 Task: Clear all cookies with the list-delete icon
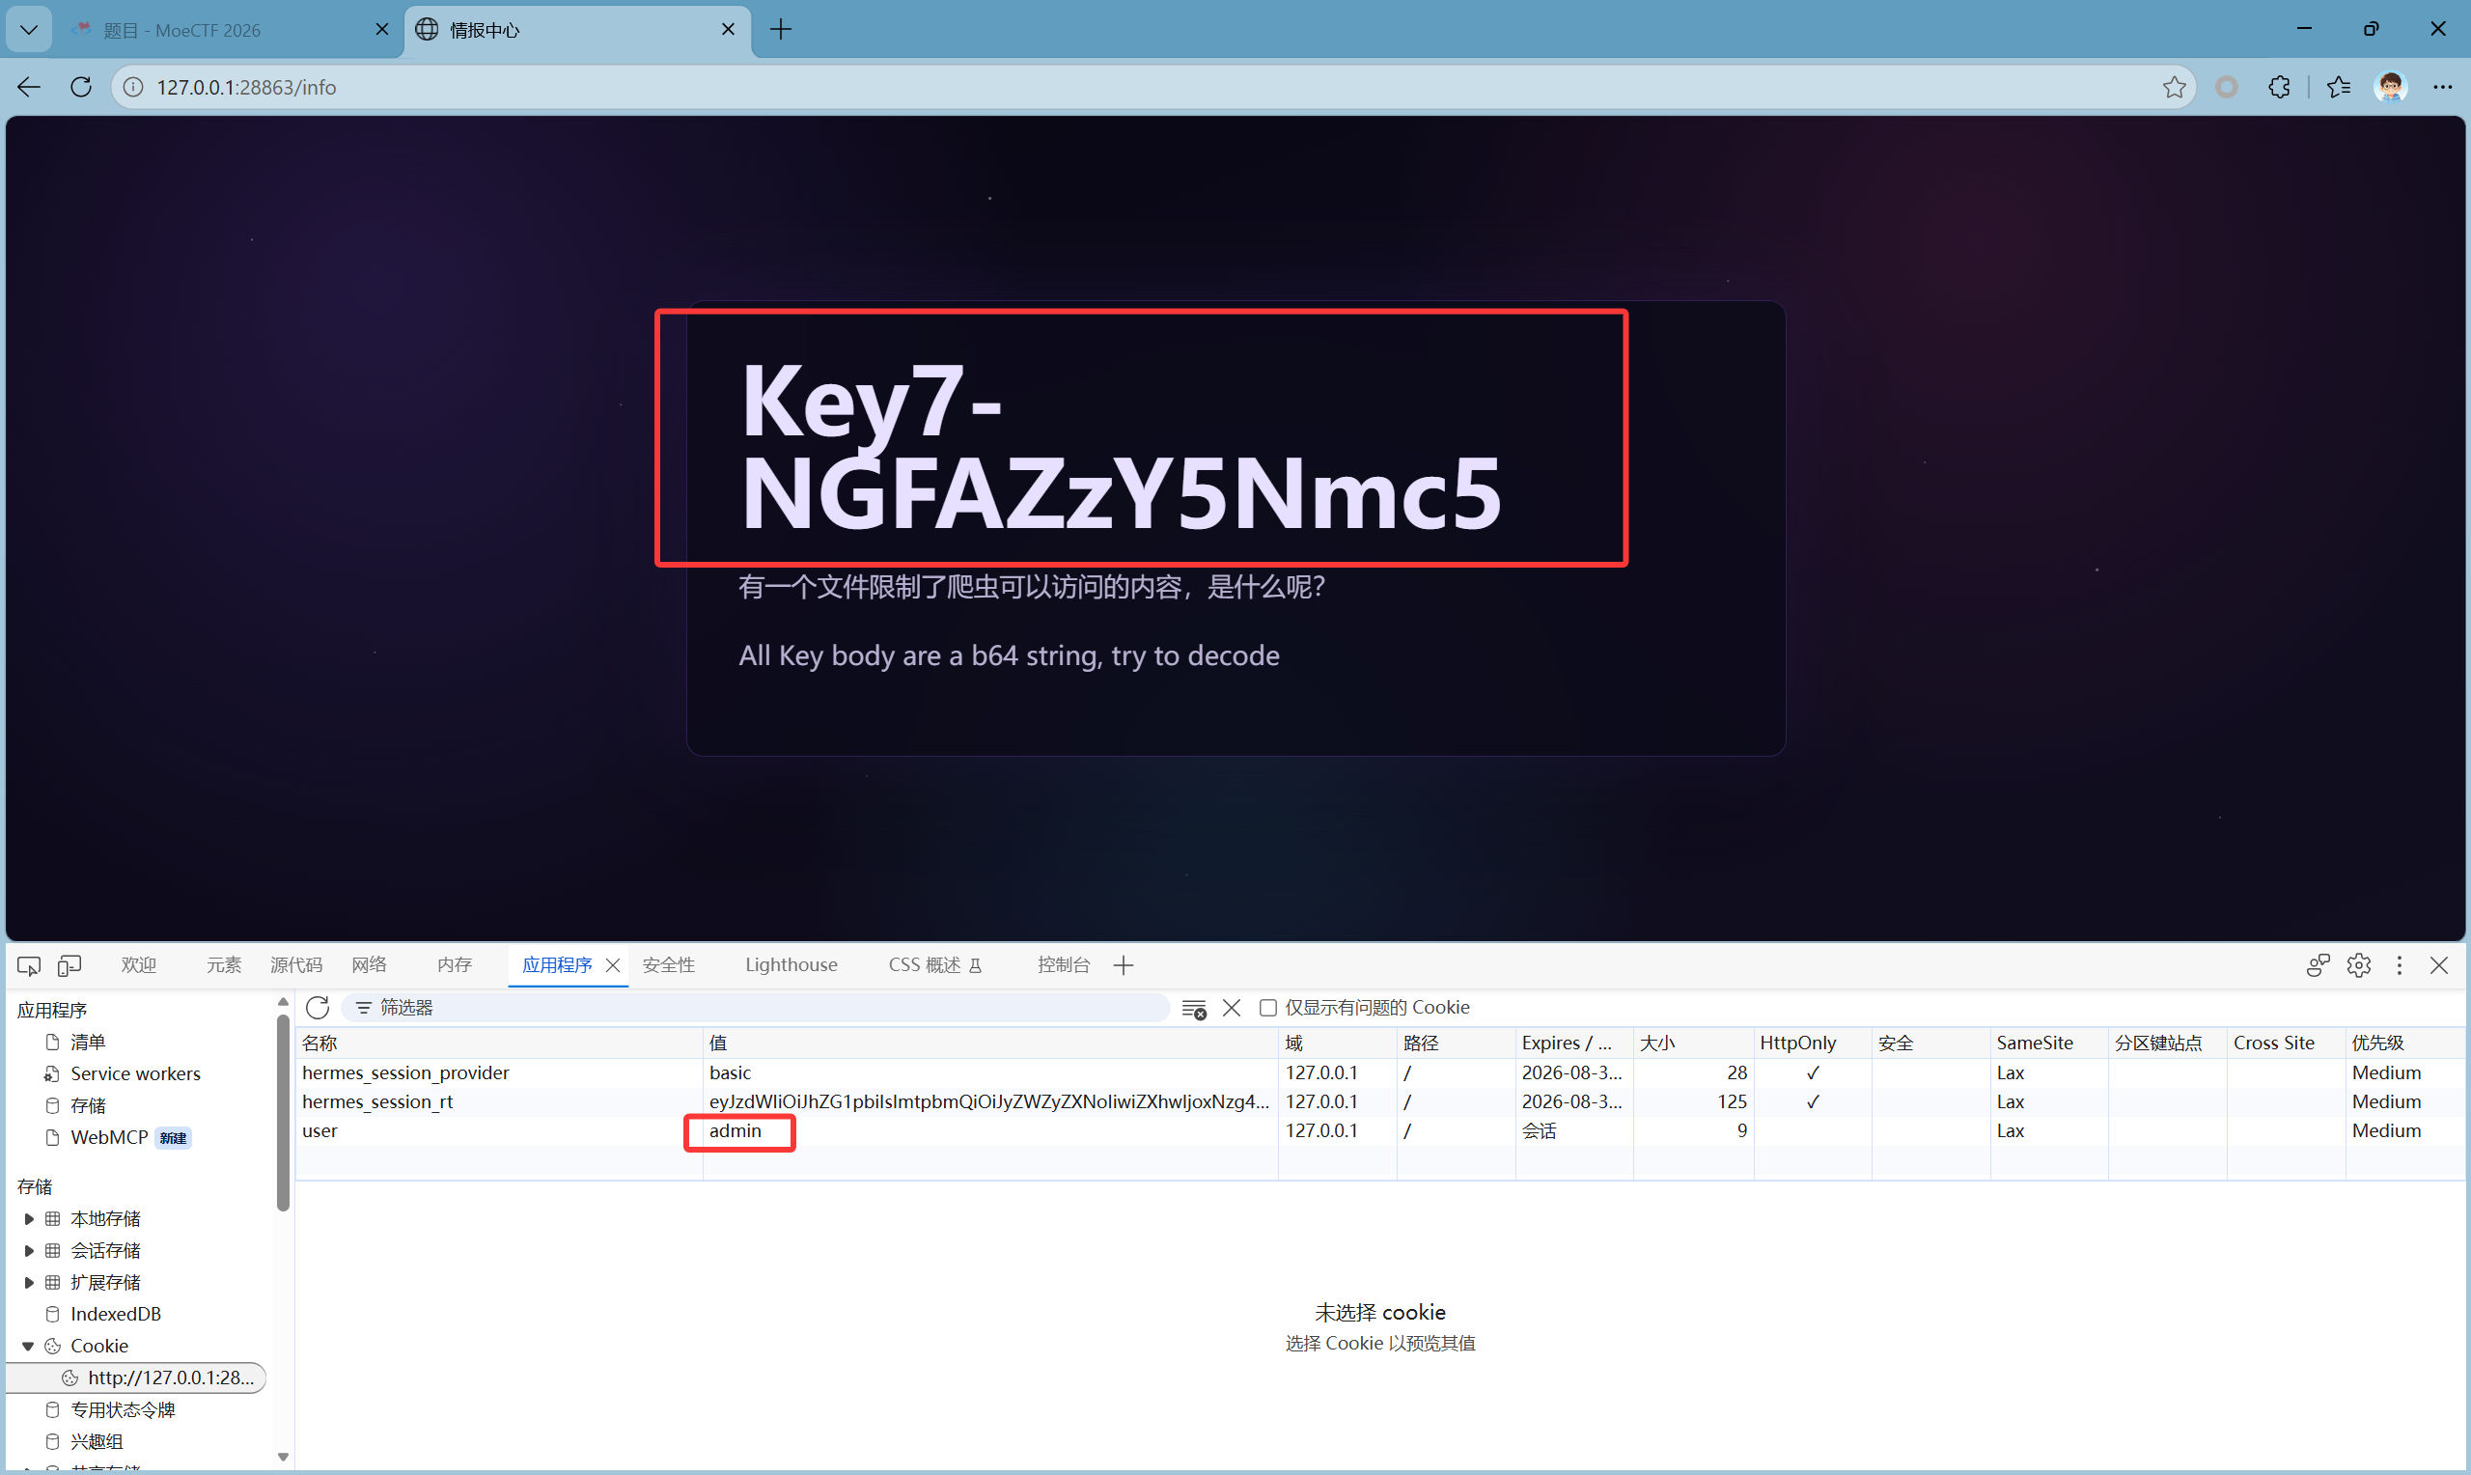1194,1009
